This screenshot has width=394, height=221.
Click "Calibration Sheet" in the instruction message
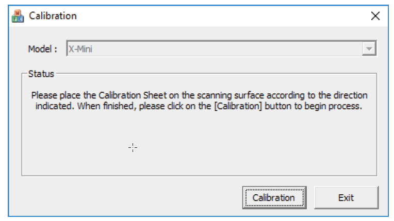click(133, 95)
